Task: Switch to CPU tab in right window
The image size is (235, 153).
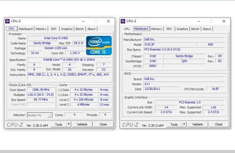Action: [127, 29]
